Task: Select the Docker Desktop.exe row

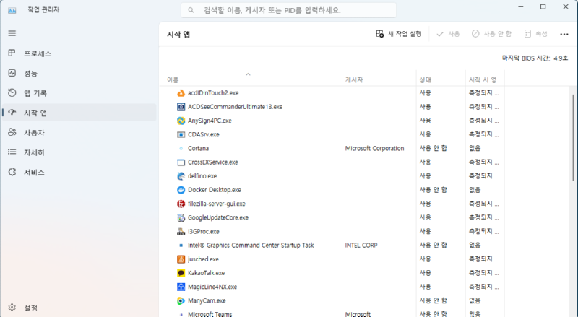Action: pyautogui.click(x=214, y=190)
